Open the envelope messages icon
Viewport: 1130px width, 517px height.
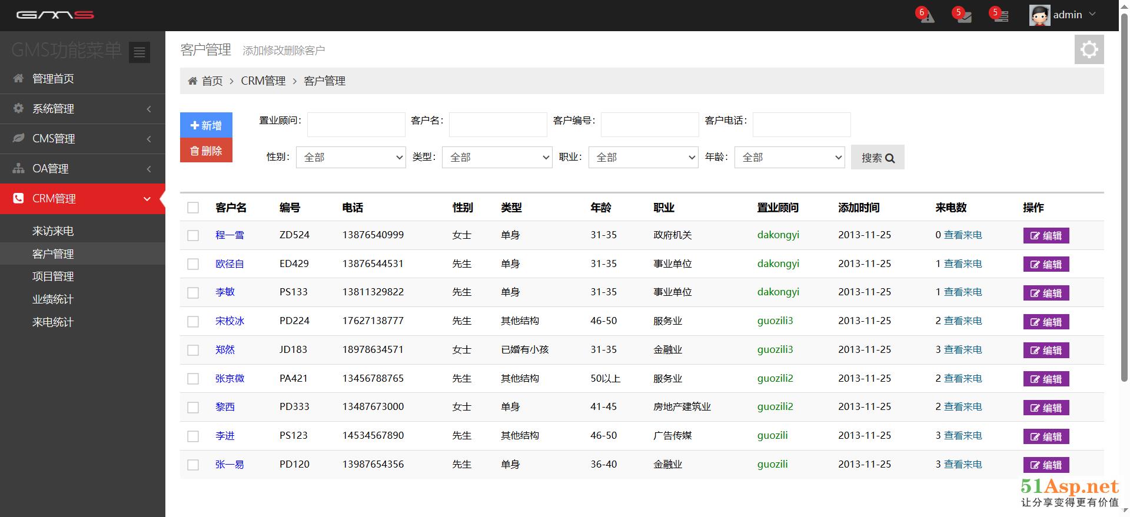tap(963, 16)
